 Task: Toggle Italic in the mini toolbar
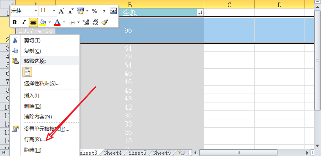pos(24,22)
